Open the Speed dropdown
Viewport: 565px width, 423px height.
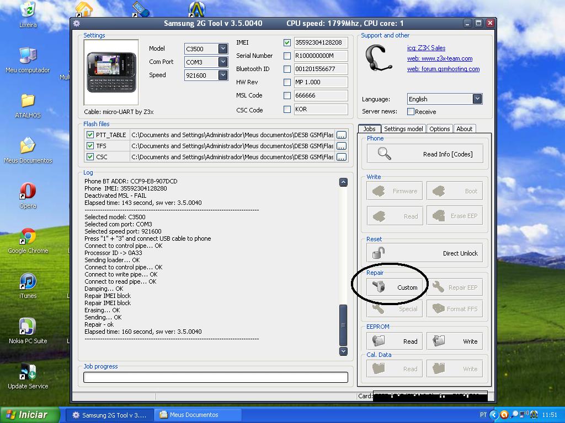223,75
